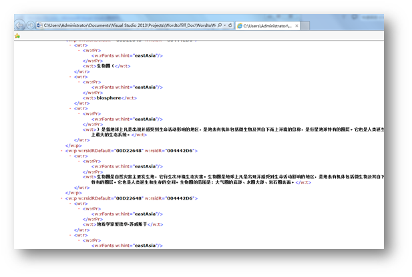This screenshot has width=412, height=277.
Task: Open Favorites via the yellow star icon
Action: [17, 35]
